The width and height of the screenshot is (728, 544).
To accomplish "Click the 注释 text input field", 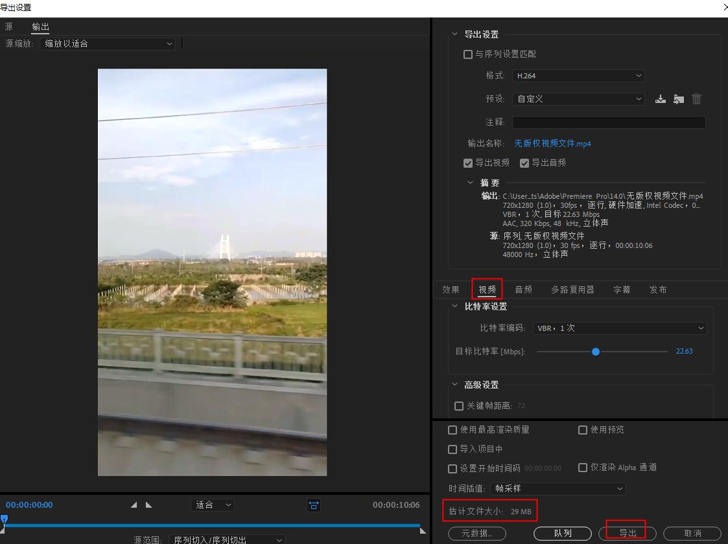I will [x=608, y=122].
